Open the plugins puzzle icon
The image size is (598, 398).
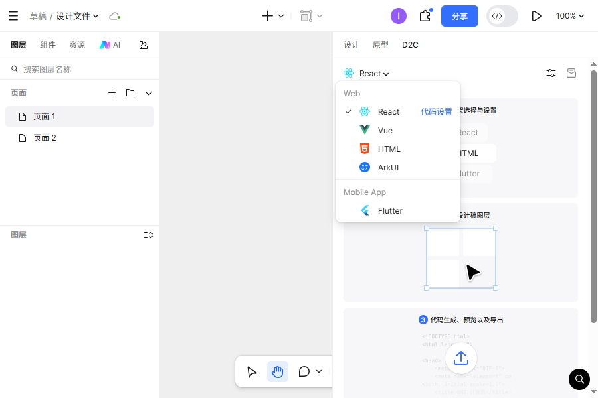[426, 16]
